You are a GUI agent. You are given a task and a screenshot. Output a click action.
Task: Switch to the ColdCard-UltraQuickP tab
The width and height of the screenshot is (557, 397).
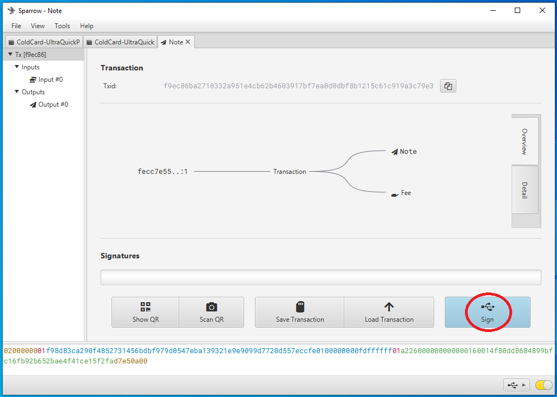44,42
